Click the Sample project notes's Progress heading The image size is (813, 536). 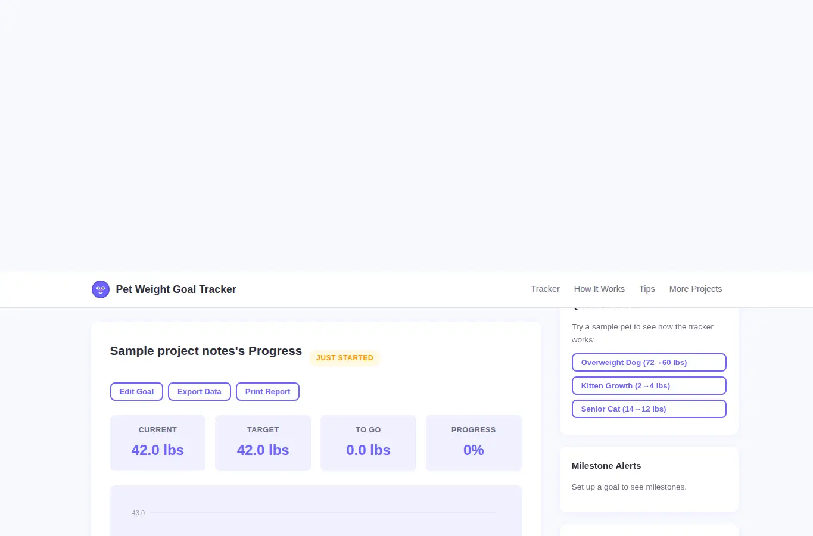pyautogui.click(x=205, y=351)
